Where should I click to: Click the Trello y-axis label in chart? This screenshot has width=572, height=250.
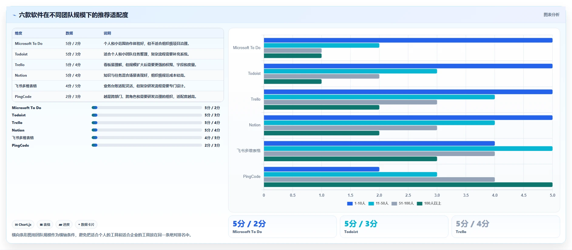pos(256,99)
